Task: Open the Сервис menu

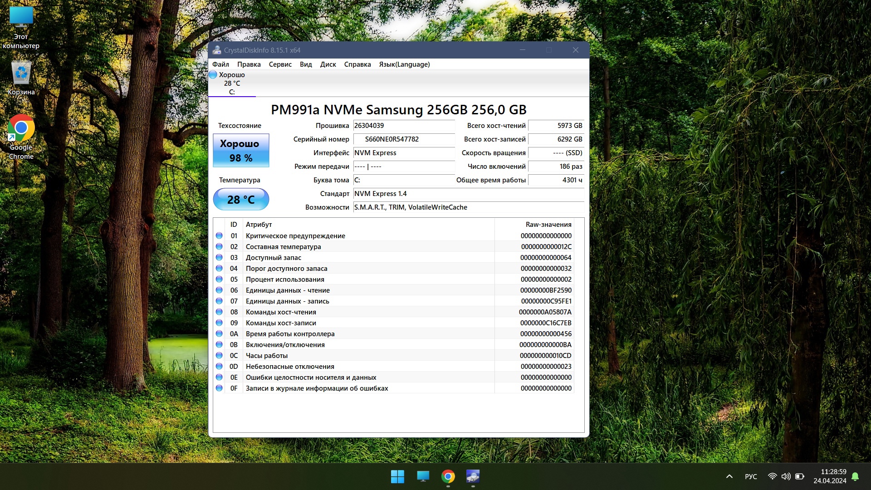Action: click(280, 64)
